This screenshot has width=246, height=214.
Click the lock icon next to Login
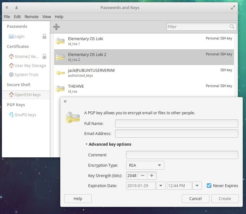(x=44, y=37)
